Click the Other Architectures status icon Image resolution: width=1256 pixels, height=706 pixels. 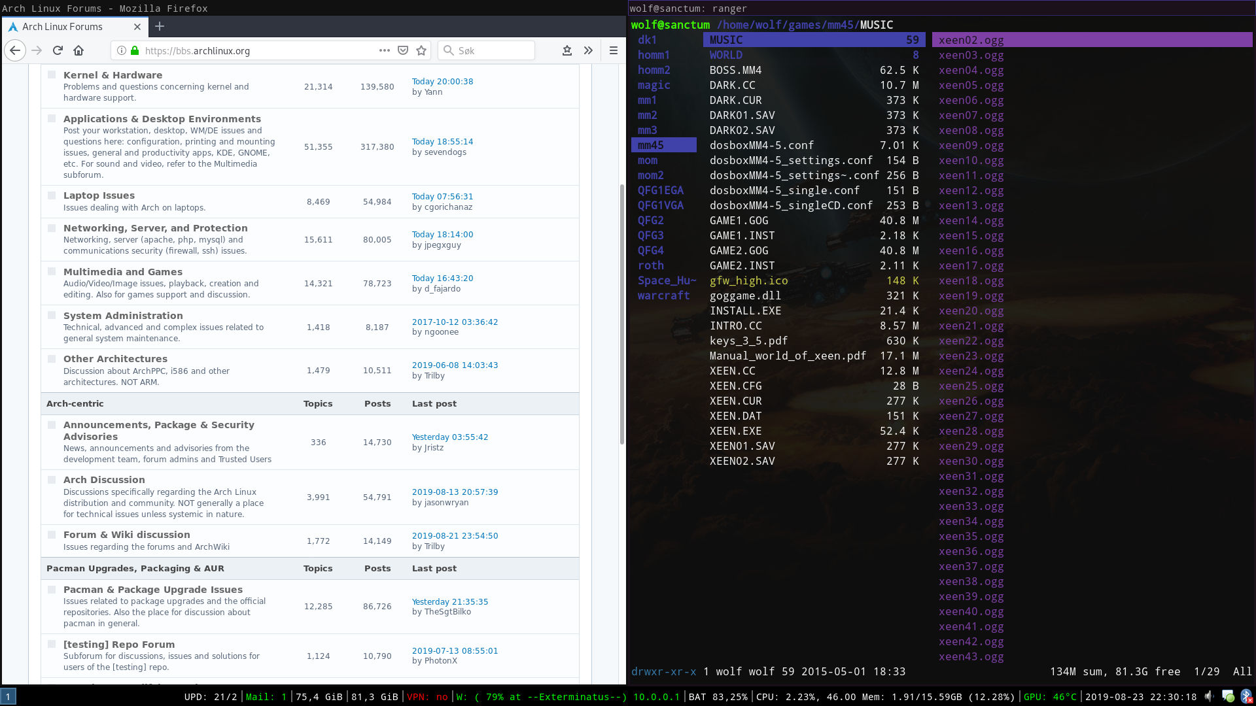(x=52, y=358)
